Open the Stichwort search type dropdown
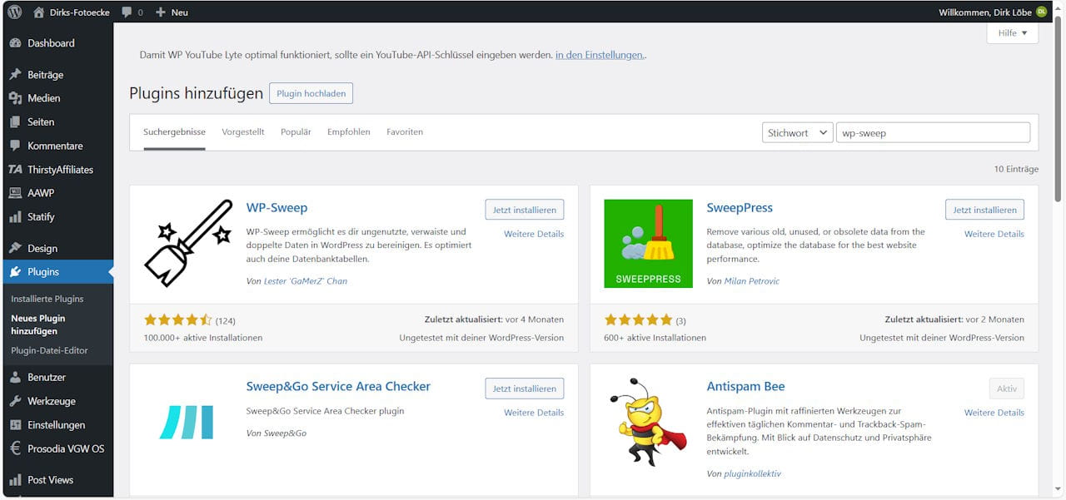The width and height of the screenshot is (1066, 500). 798,133
